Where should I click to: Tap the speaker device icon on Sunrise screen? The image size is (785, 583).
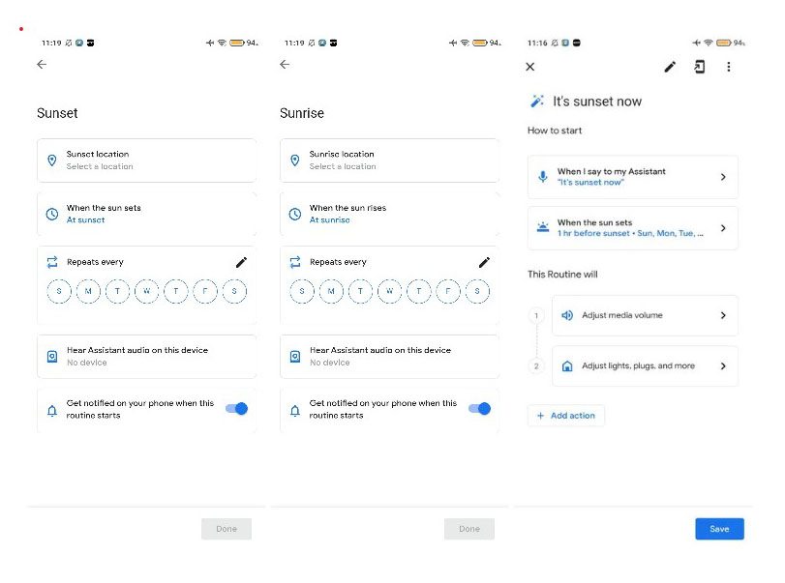point(295,357)
